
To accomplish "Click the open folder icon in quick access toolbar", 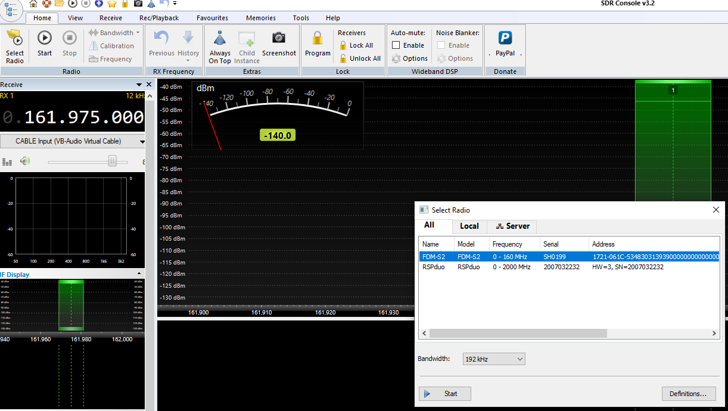I will (60, 4).
